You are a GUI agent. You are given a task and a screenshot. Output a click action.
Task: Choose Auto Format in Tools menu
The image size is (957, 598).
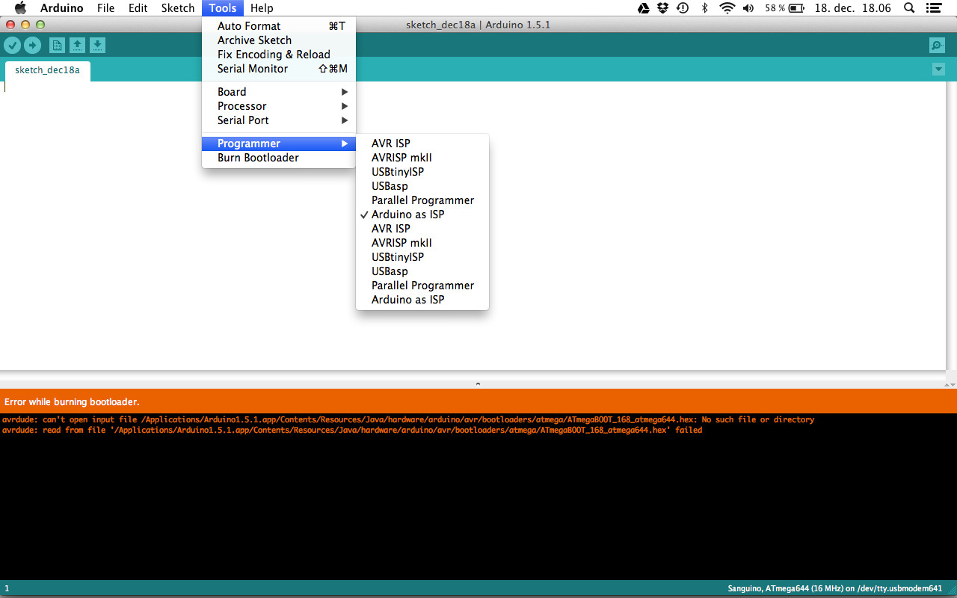278,26
